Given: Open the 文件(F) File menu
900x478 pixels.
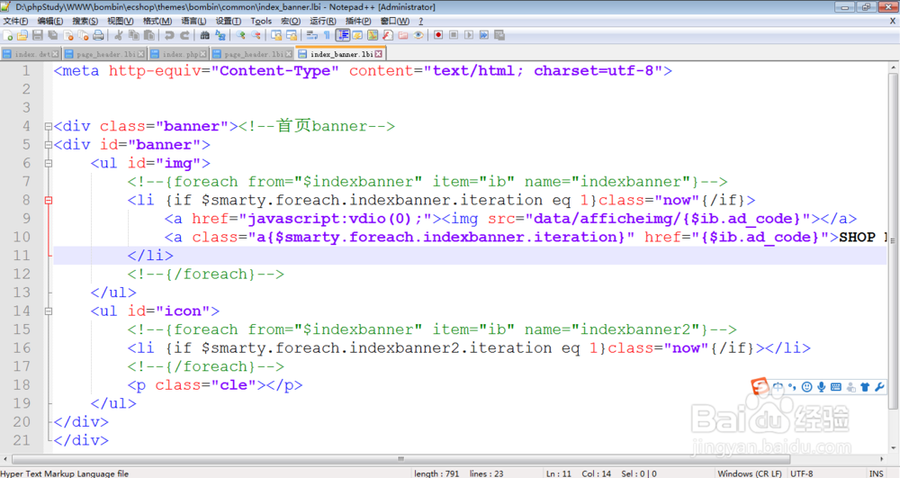Looking at the screenshot, I should 15,21.
